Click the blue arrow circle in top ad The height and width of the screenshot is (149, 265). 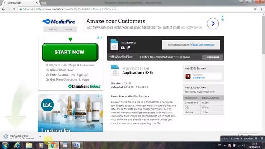(213, 24)
